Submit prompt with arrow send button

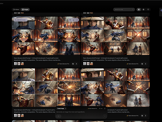105,116
